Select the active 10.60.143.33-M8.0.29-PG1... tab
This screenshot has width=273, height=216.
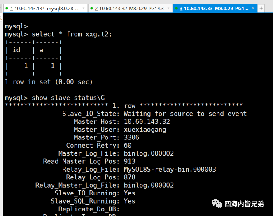pyautogui.click(x=215, y=8)
